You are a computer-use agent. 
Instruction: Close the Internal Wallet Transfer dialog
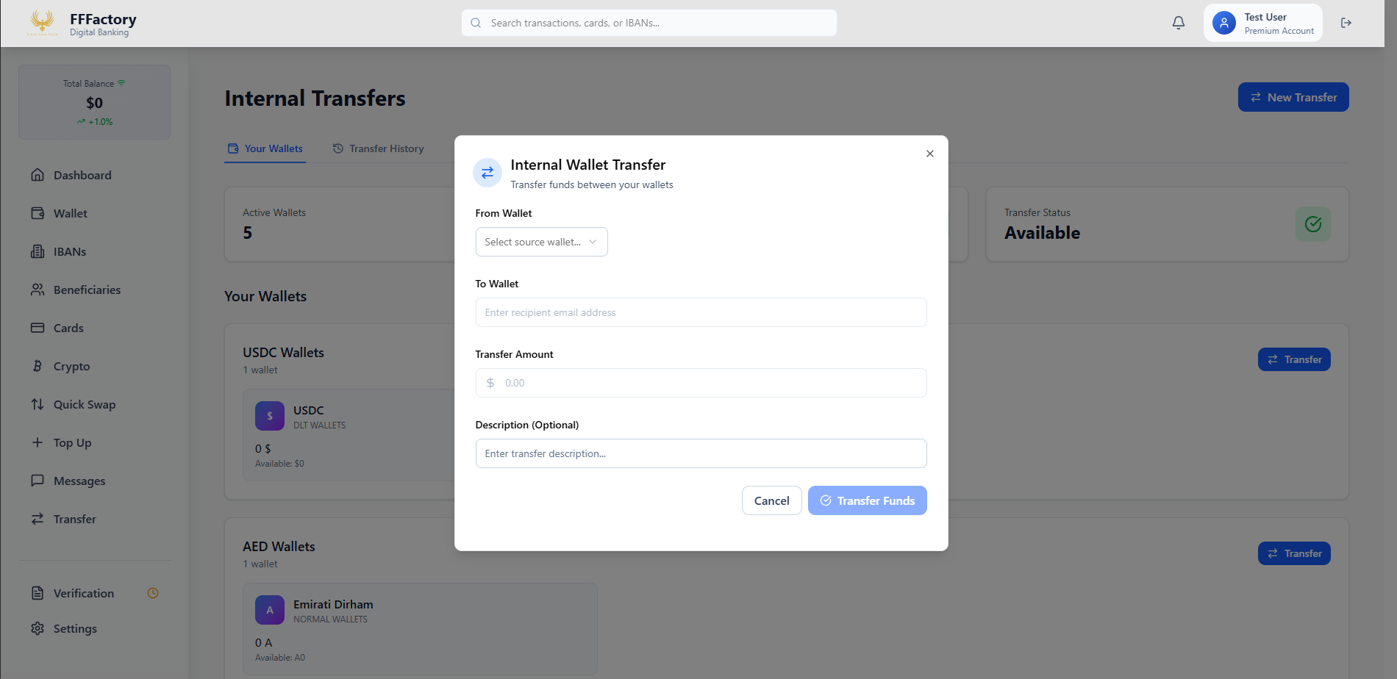(929, 154)
